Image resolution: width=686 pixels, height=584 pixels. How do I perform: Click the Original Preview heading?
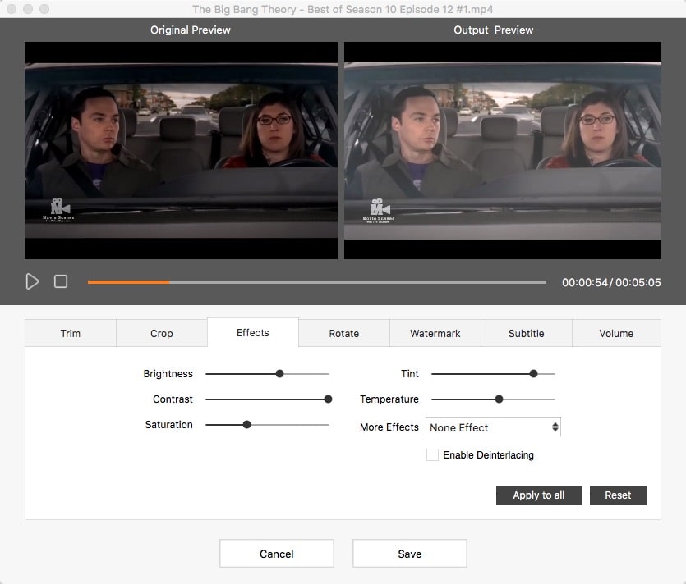pyautogui.click(x=191, y=30)
